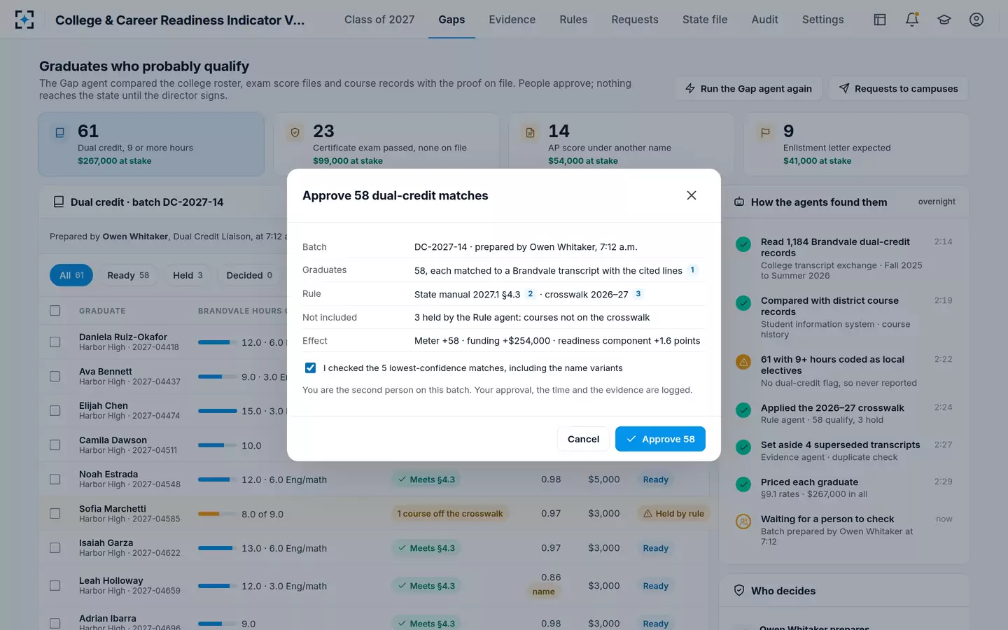1008x630 pixels.
Task: Click the hours bar for Sofia Marchetti
Action: 216,514
